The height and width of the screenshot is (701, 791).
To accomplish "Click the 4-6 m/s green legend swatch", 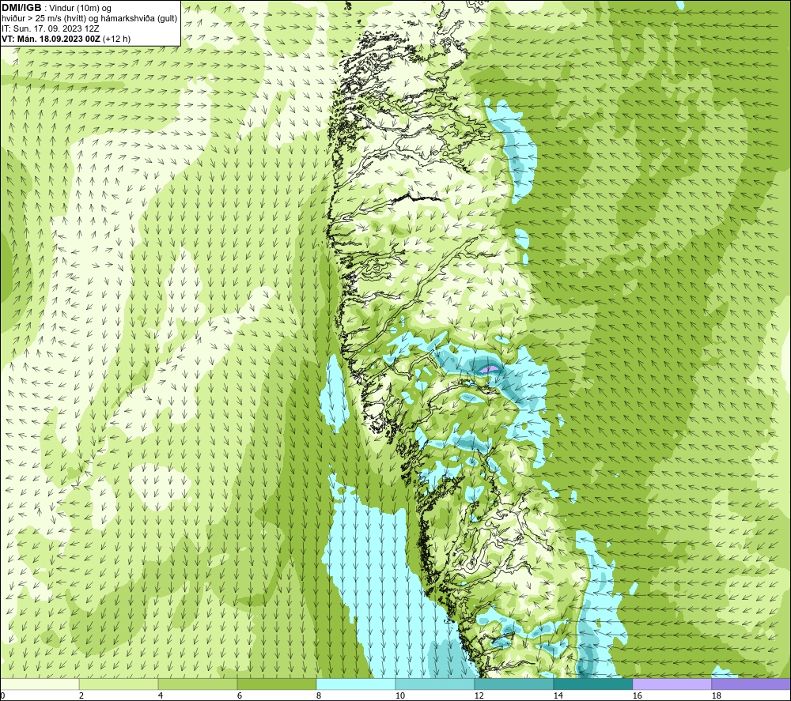I will point(198,684).
